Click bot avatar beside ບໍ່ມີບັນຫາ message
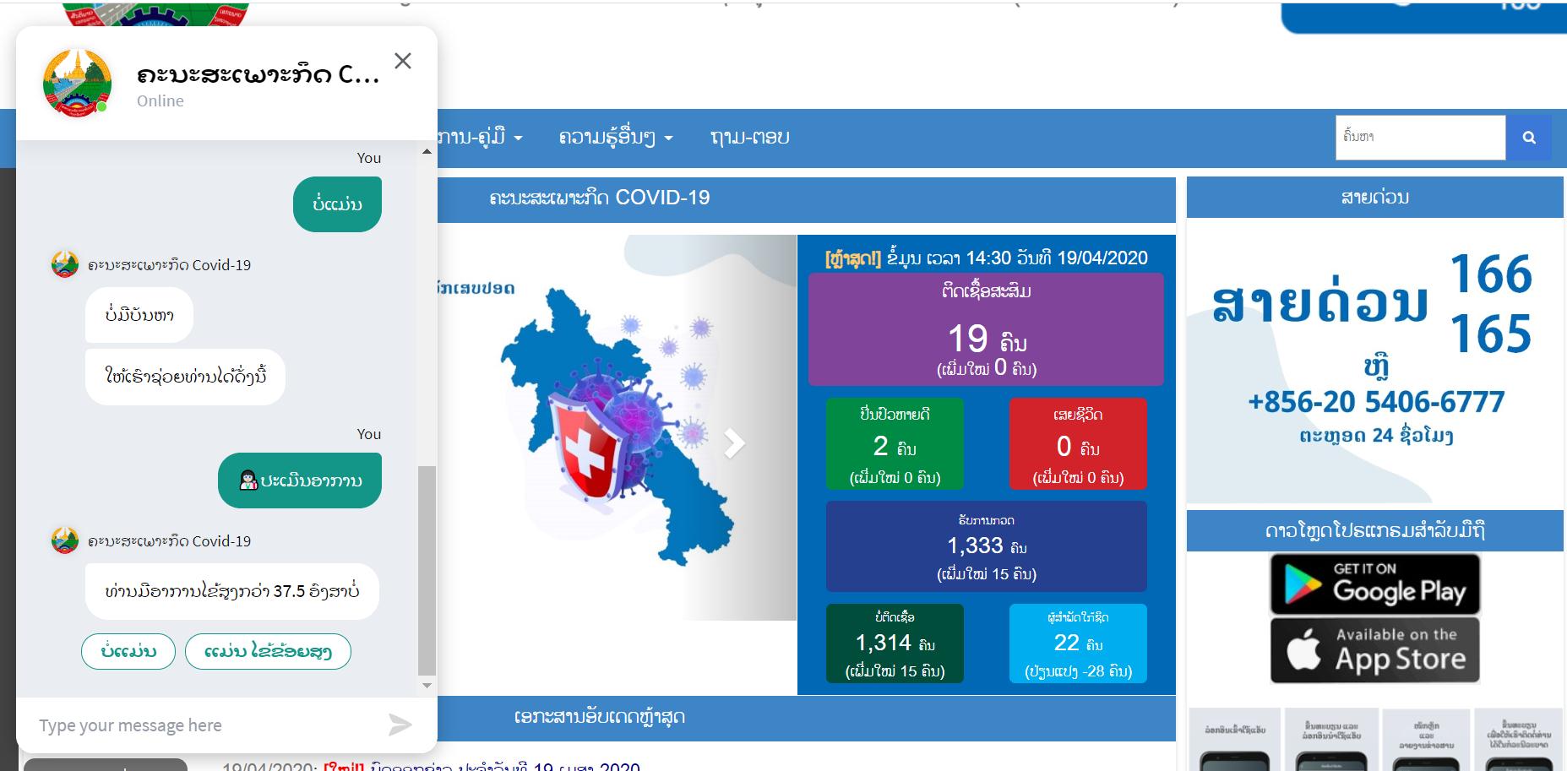 65,264
